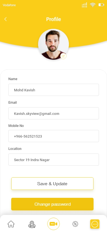Tap the Profile header title
The image size is (107, 232).
(x=53, y=19)
